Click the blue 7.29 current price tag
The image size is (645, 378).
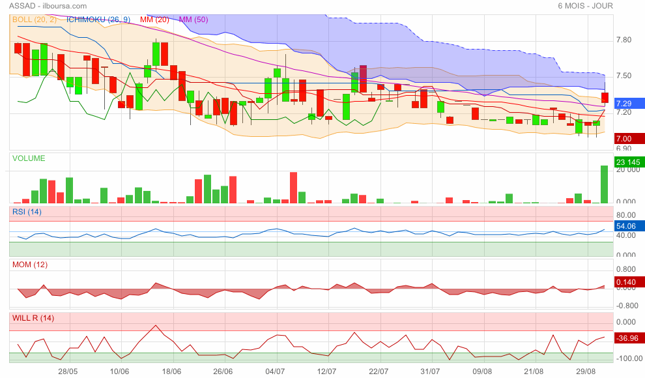pyautogui.click(x=629, y=103)
